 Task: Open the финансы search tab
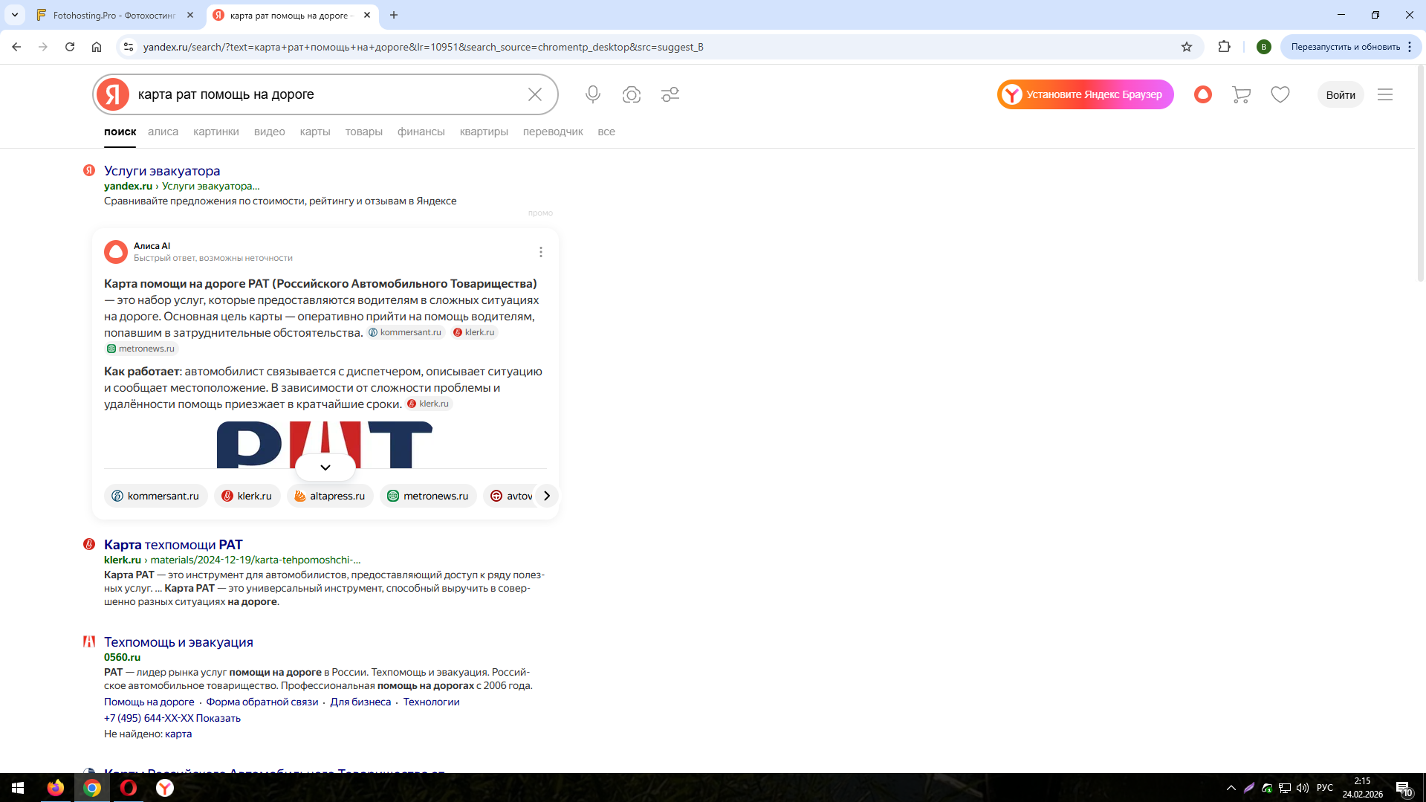421,132
